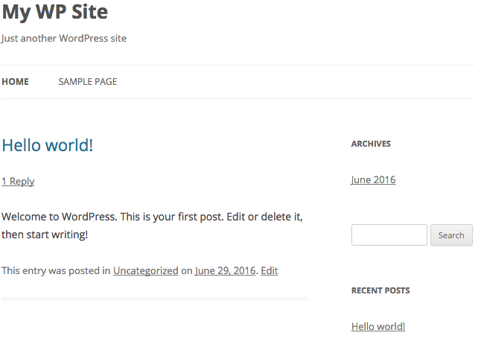Click the June 29, 2016 date link
This screenshot has width=478, height=350.
(226, 271)
